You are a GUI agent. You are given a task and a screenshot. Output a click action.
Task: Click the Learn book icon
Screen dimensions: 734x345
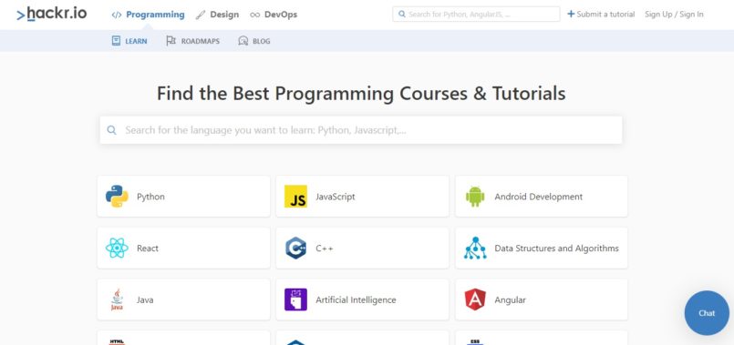pyautogui.click(x=116, y=41)
